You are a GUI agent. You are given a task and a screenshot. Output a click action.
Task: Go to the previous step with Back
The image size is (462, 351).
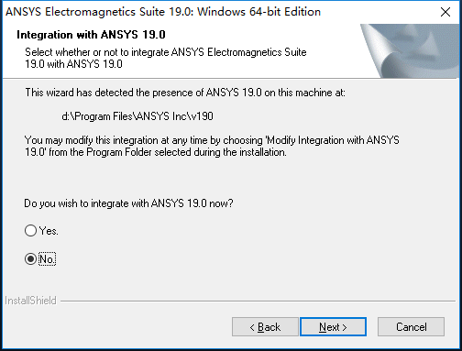[265, 327]
